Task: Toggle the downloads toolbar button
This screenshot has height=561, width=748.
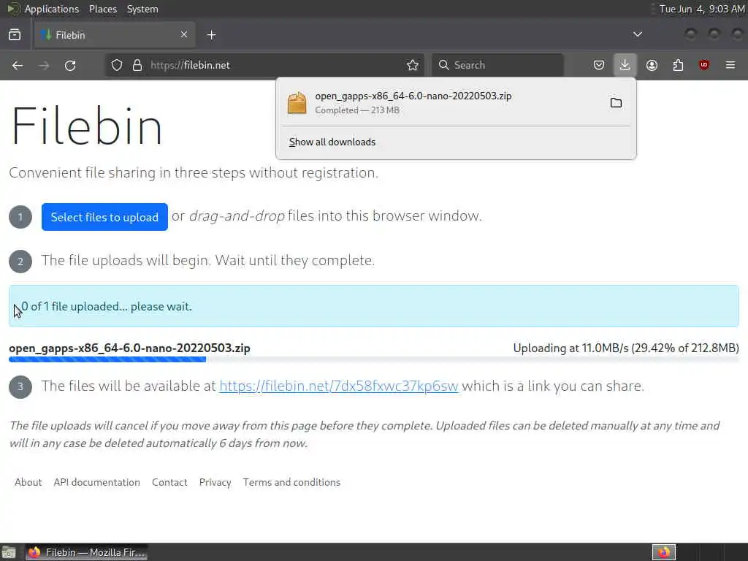Action: click(x=625, y=65)
